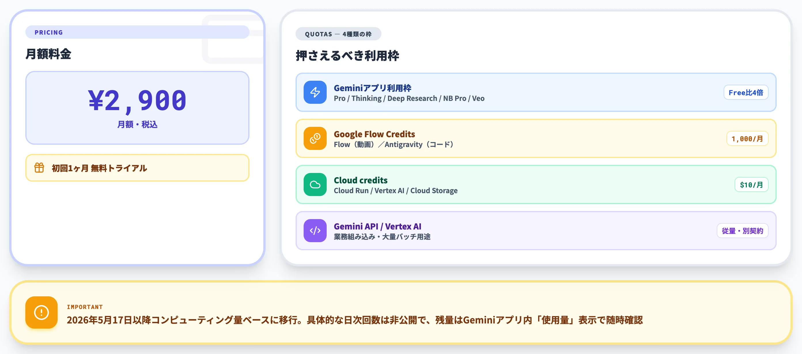Select the PRICING label badge
The height and width of the screenshot is (354, 802).
(137, 32)
